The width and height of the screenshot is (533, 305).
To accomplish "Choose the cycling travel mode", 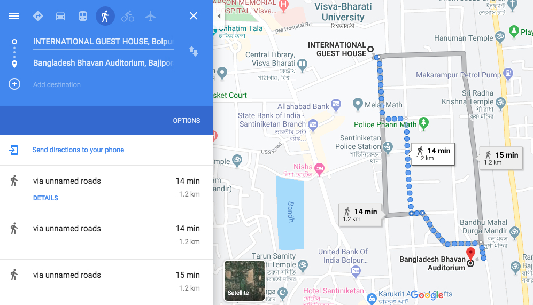I will pyautogui.click(x=128, y=16).
